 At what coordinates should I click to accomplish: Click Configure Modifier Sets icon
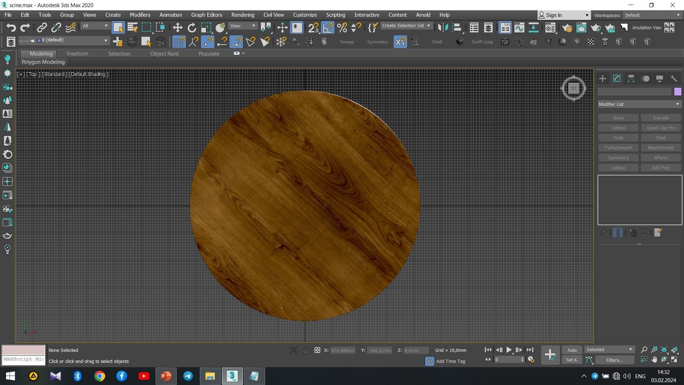click(x=658, y=232)
